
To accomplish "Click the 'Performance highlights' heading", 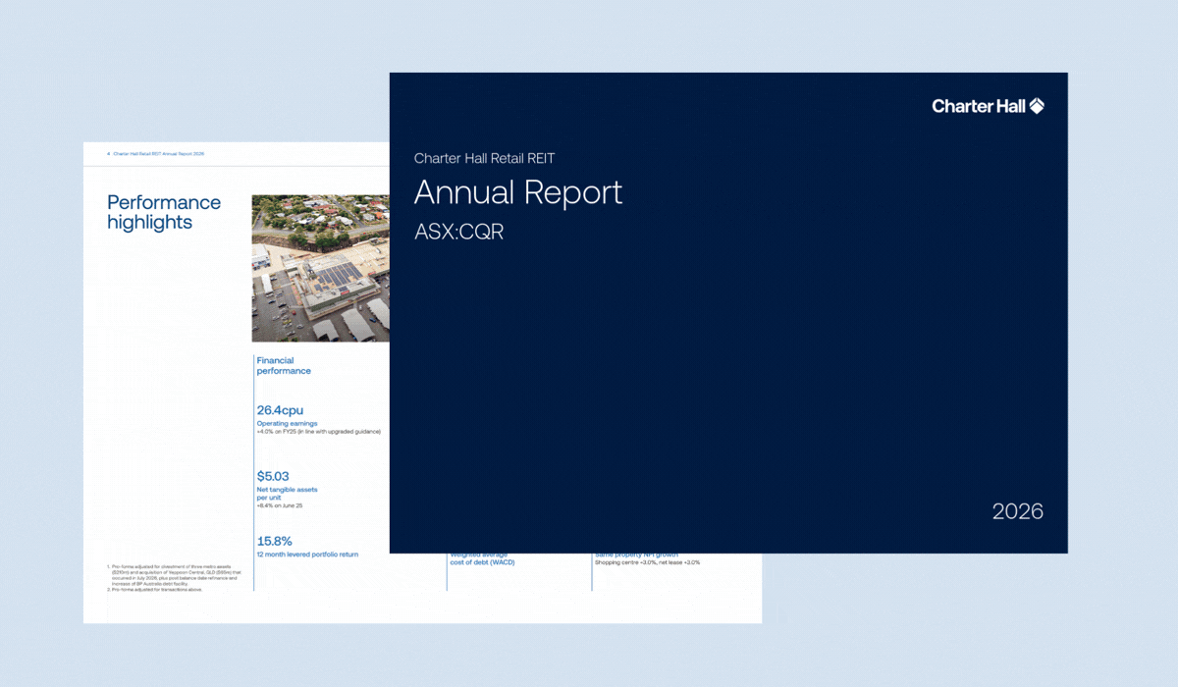I will (x=164, y=212).
